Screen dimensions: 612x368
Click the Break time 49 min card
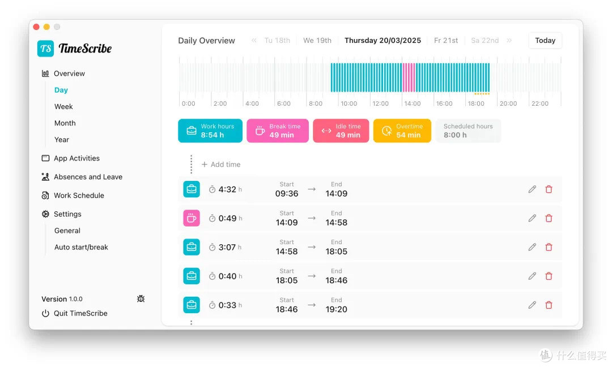click(x=278, y=131)
